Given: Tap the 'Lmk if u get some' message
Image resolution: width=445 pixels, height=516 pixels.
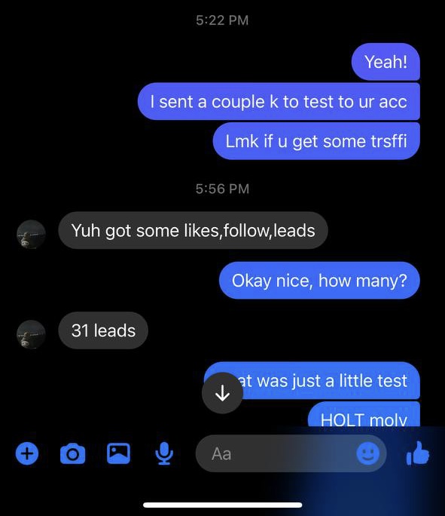Looking at the screenshot, I should tap(316, 141).
